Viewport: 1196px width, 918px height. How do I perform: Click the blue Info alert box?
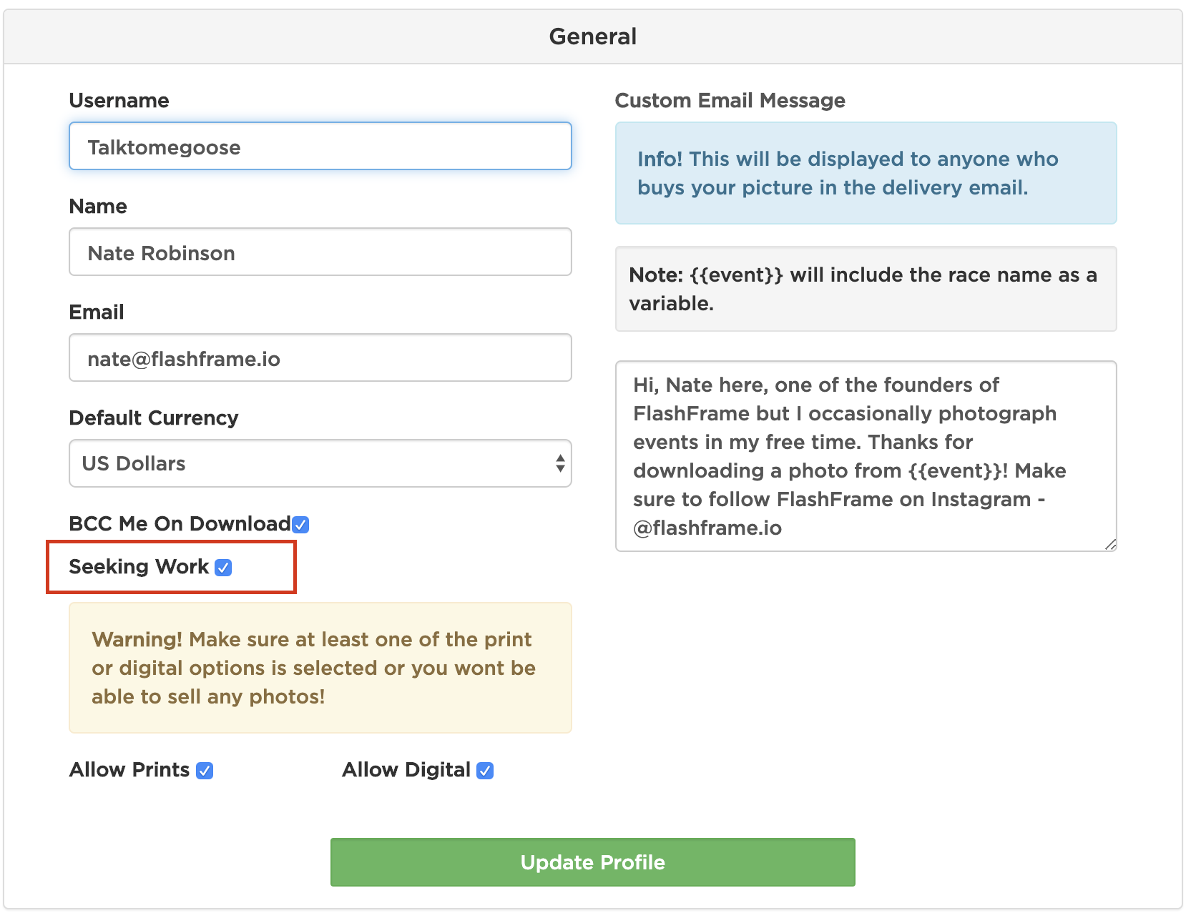tap(865, 173)
